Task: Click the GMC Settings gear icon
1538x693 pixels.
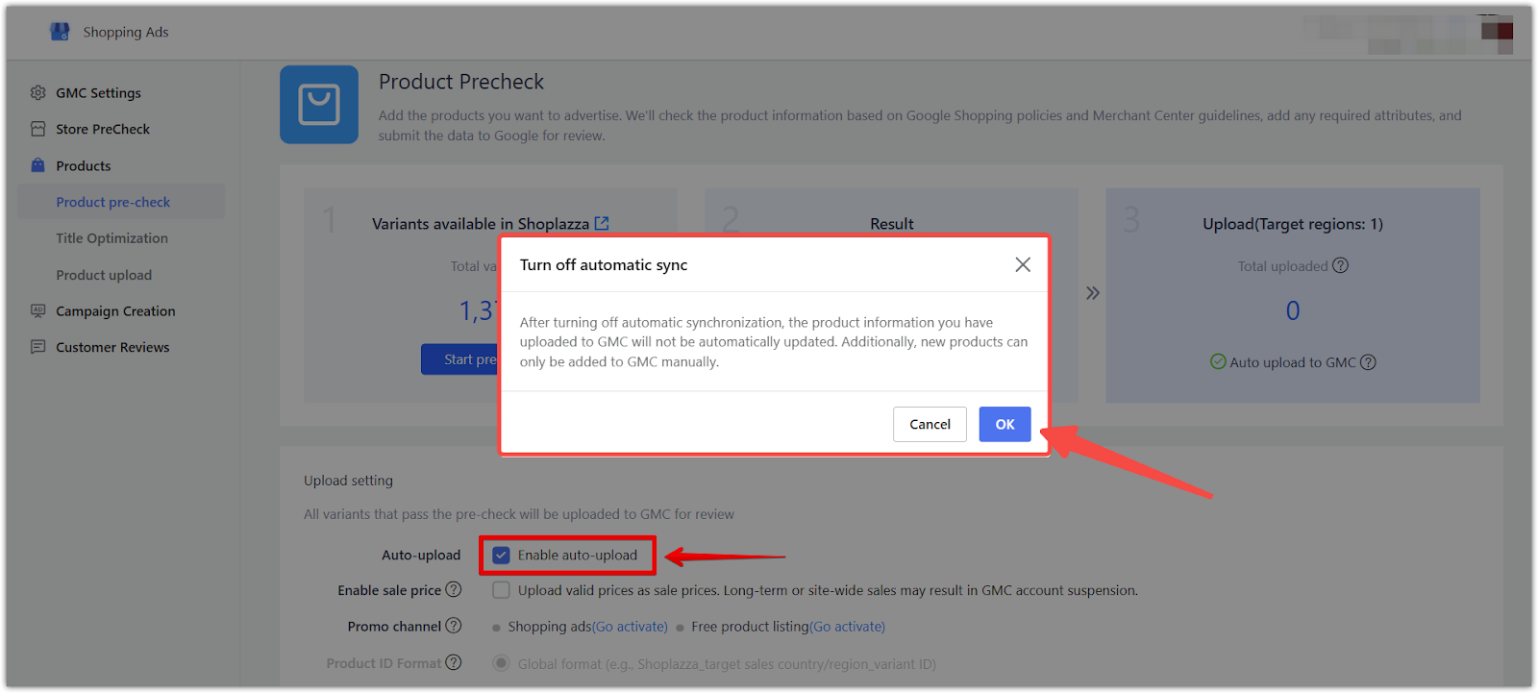Action: click(38, 93)
